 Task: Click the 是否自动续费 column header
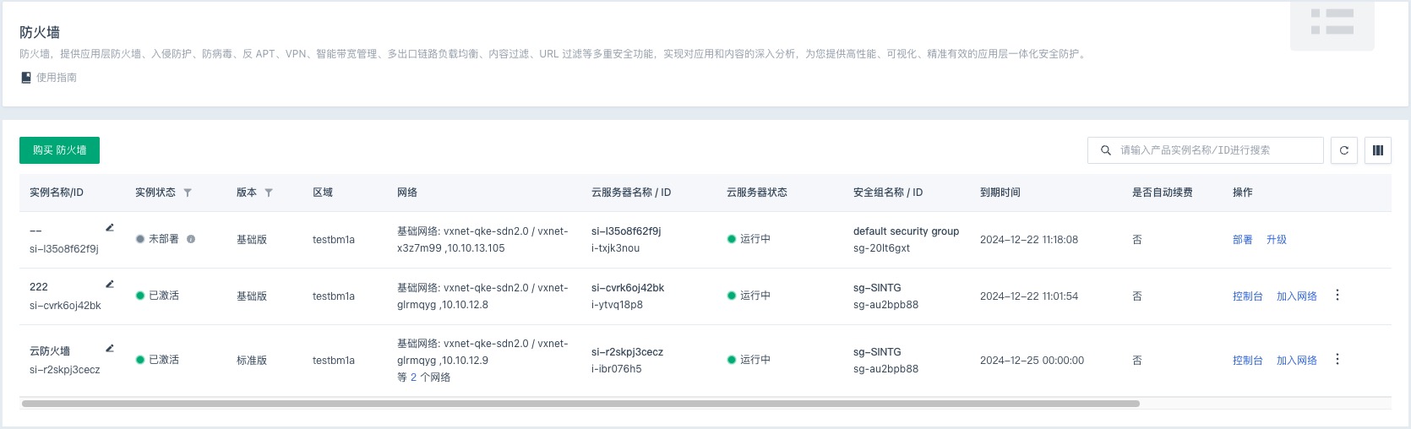click(x=1163, y=193)
